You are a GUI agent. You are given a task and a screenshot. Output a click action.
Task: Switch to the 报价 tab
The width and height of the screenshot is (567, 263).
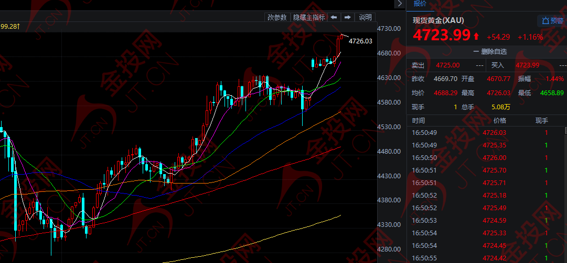[x=420, y=4]
